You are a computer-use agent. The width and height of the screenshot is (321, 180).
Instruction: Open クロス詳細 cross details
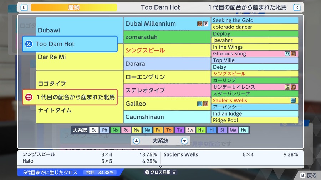click(x=160, y=172)
